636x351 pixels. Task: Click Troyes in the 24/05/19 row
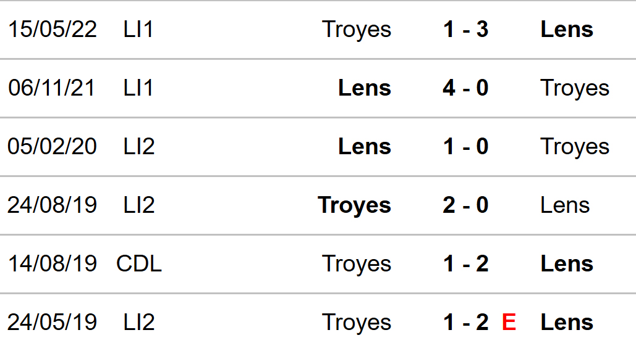pyautogui.click(x=357, y=322)
